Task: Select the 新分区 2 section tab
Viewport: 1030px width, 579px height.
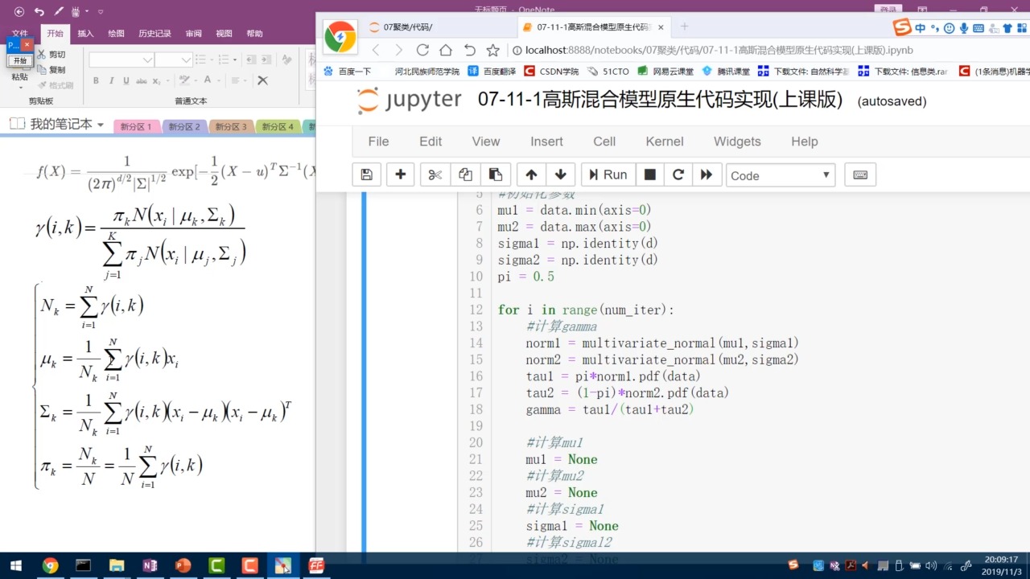Action: point(183,126)
